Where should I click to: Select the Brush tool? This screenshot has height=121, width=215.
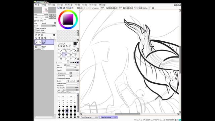[70, 50]
